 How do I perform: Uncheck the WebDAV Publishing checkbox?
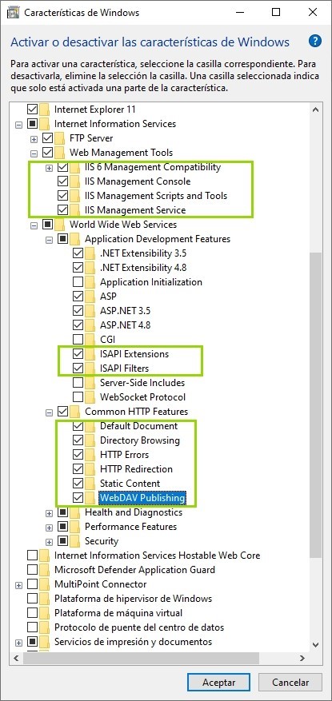(78, 498)
